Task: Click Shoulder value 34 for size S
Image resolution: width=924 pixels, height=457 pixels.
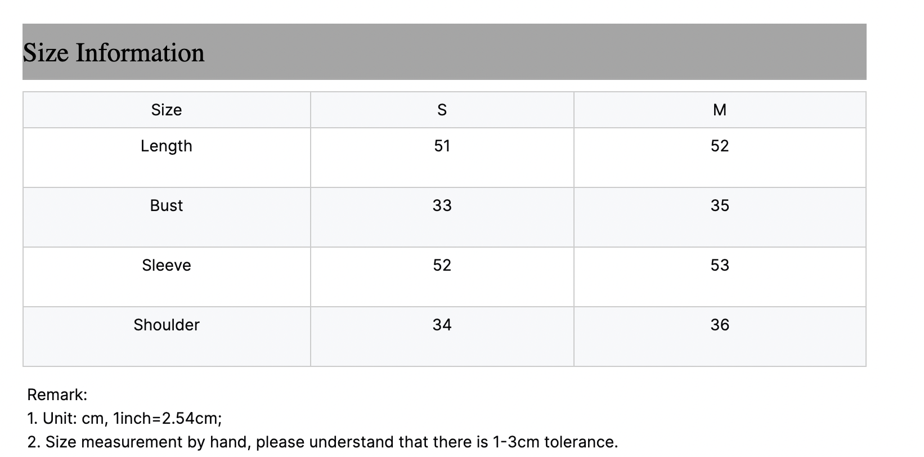Action: [x=442, y=325]
